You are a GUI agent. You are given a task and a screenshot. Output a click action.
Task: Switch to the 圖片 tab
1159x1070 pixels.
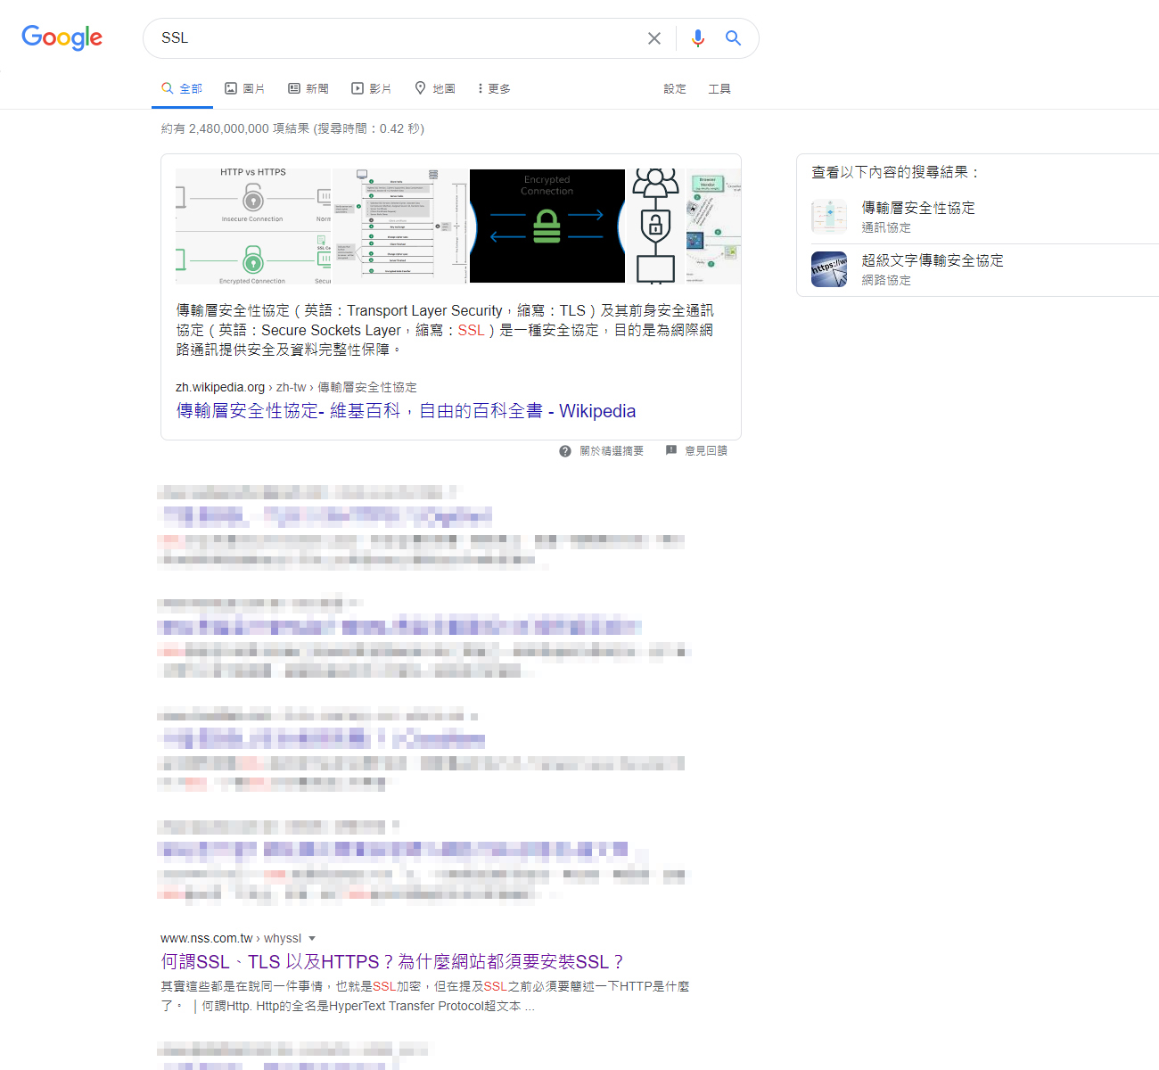[245, 88]
